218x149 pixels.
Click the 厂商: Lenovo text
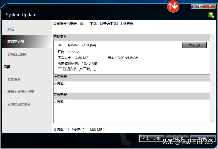[x=69, y=52]
